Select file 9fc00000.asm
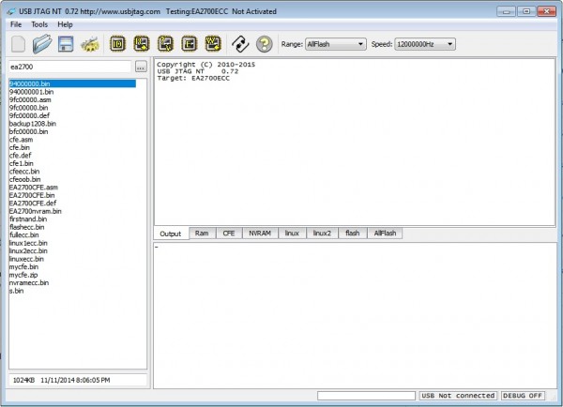Screen dimensions: 563x407 [x=30, y=99]
